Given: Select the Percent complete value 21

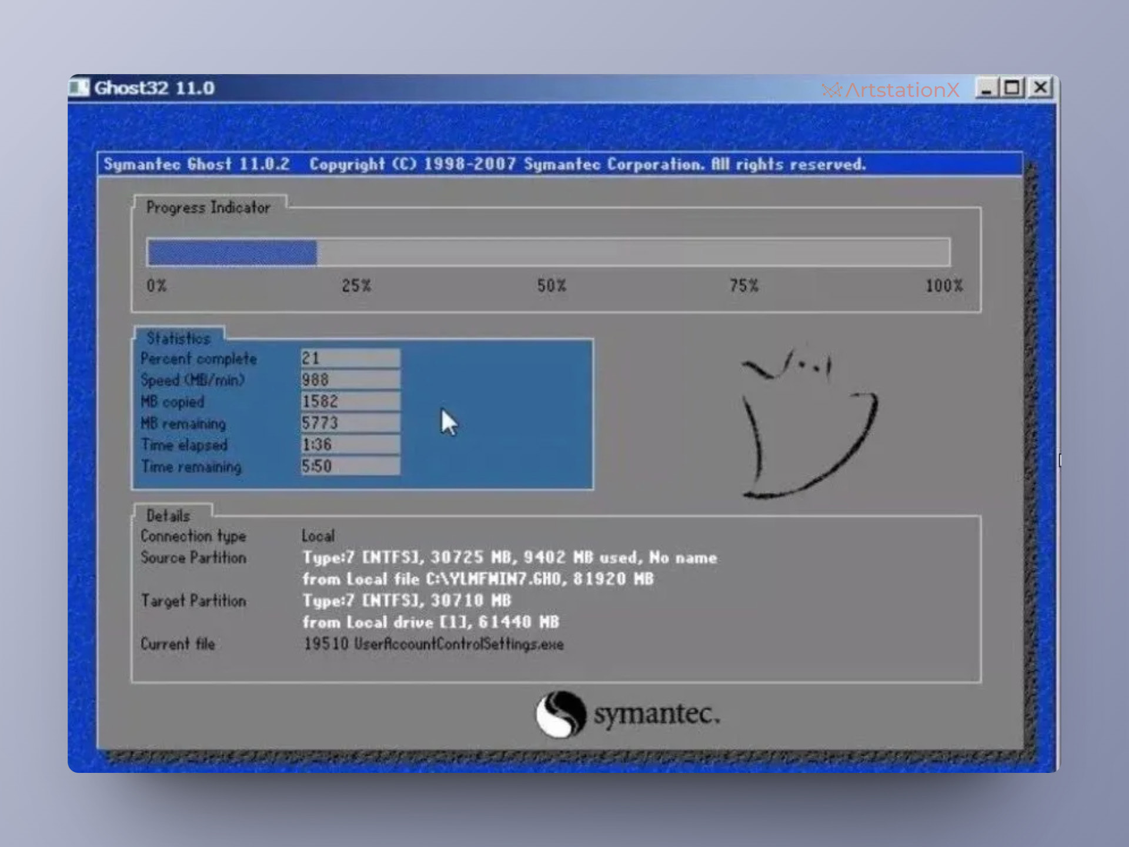Looking at the screenshot, I should click(350, 358).
